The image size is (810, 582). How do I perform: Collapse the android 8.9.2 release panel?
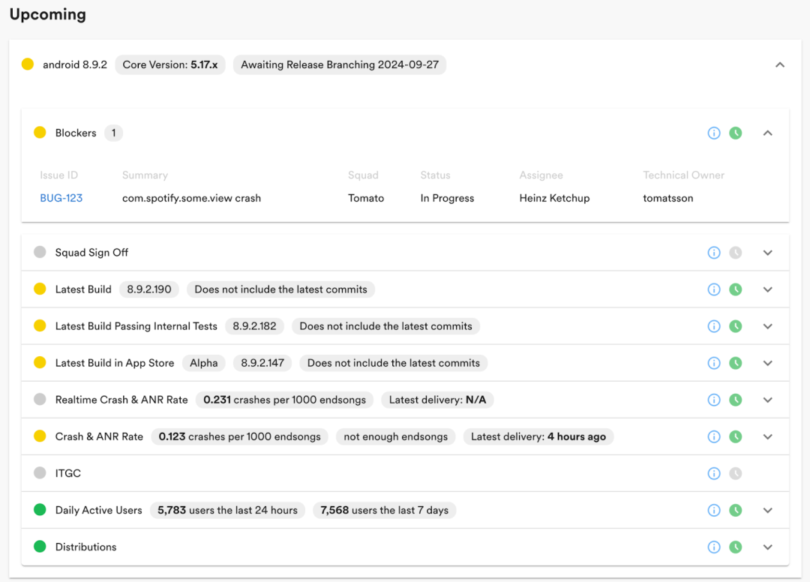coord(780,65)
